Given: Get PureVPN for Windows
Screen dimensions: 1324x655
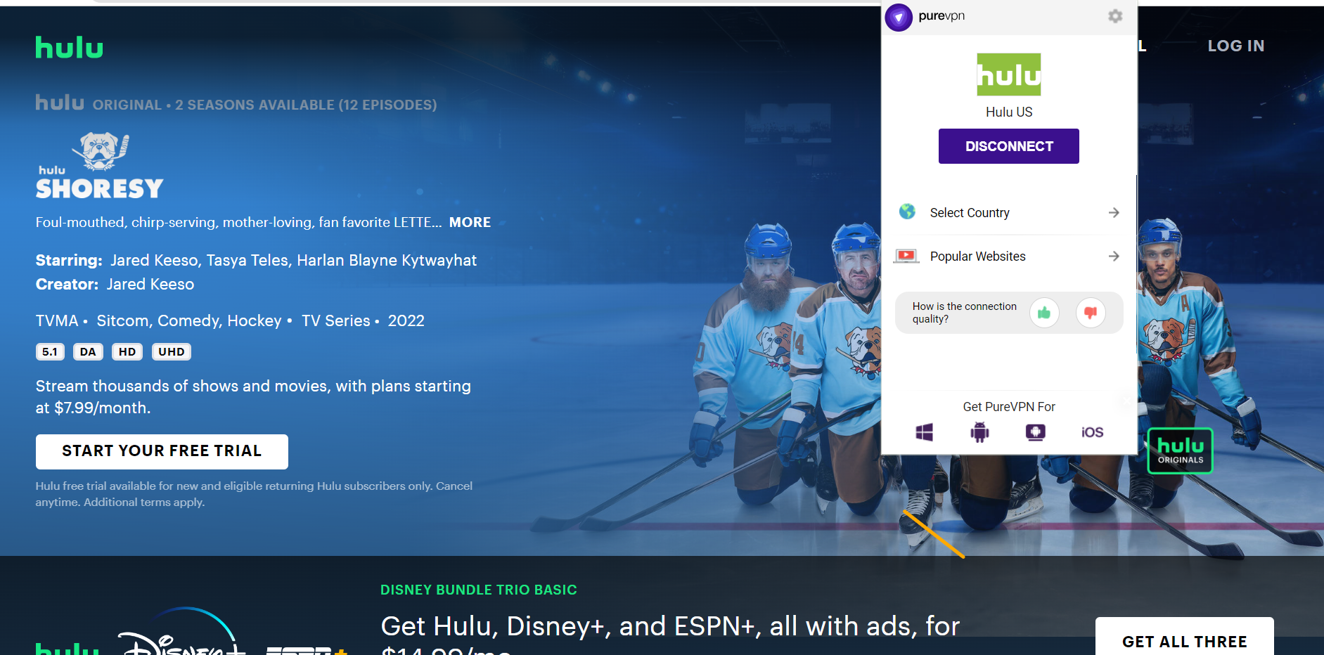Looking at the screenshot, I should tap(925, 432).
